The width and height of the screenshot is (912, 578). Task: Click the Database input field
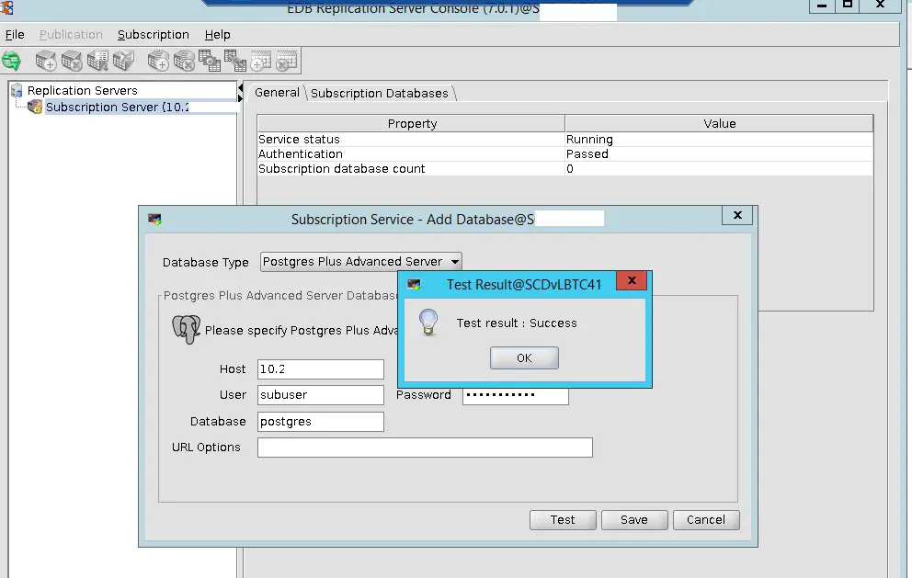tap(321, 422)
